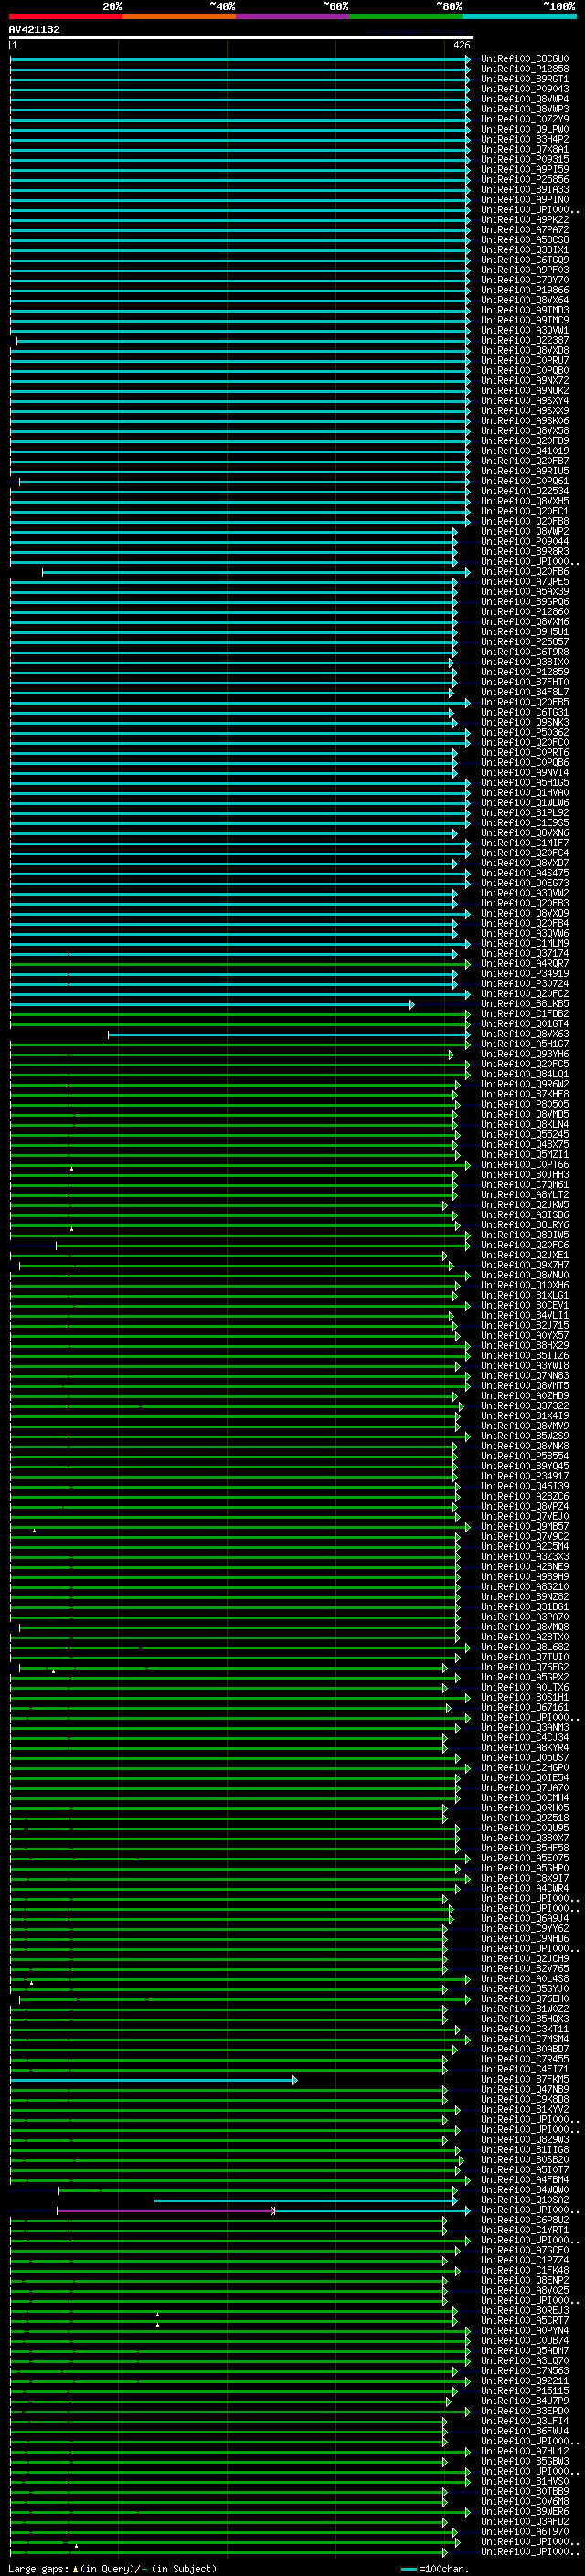Select UniRef100_B2J715 label
Screen dimensions: 585x2576
[x=525, y=1326]
